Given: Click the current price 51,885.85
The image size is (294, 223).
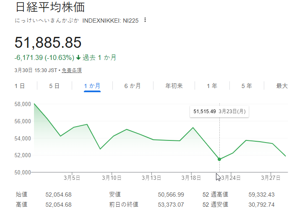Looking at the screenshot, I should pyautogui.click(x=48, y=42).
